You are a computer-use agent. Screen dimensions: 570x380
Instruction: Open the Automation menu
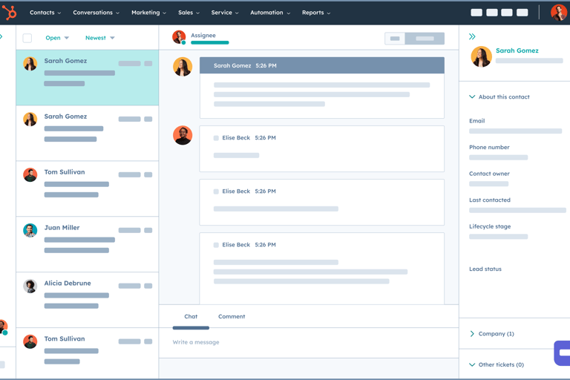tap(270, 13)
